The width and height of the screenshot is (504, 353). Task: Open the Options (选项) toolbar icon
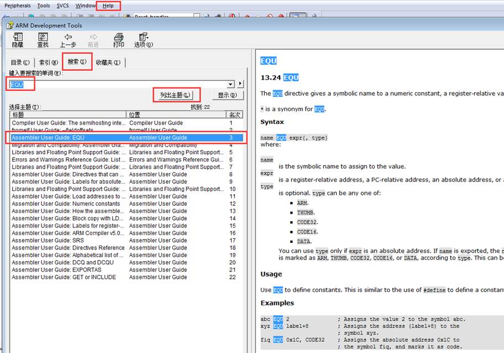coord(143,40)
